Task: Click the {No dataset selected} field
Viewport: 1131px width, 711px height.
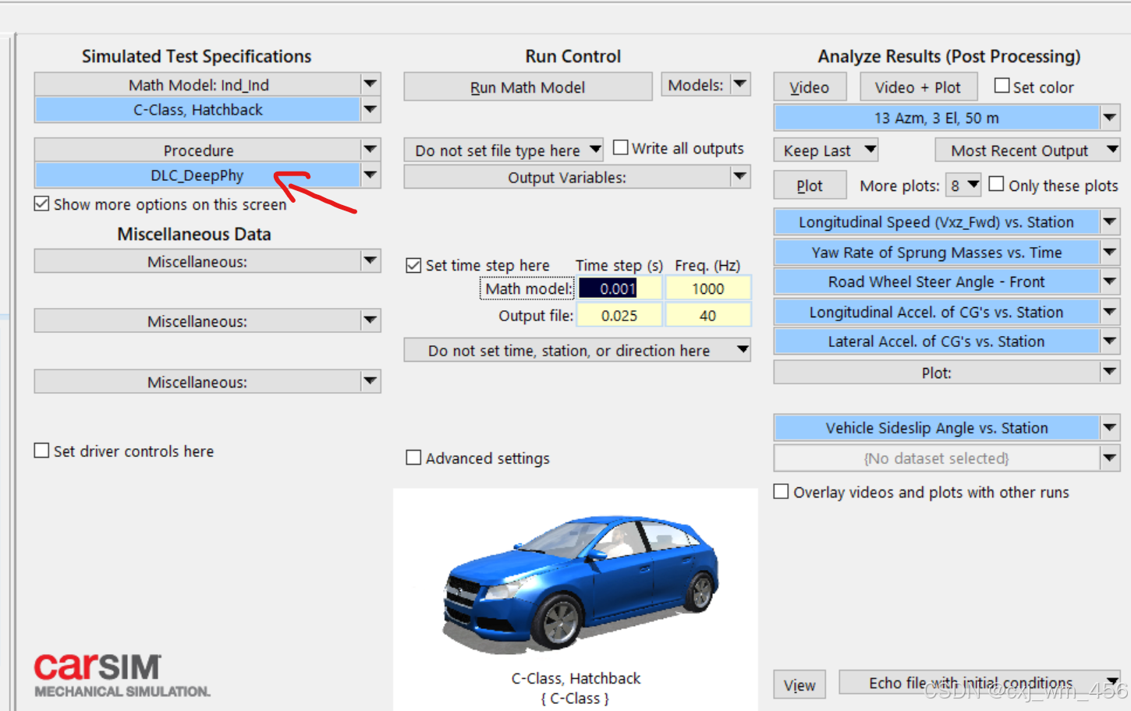Action: click(x=936, y=458)
